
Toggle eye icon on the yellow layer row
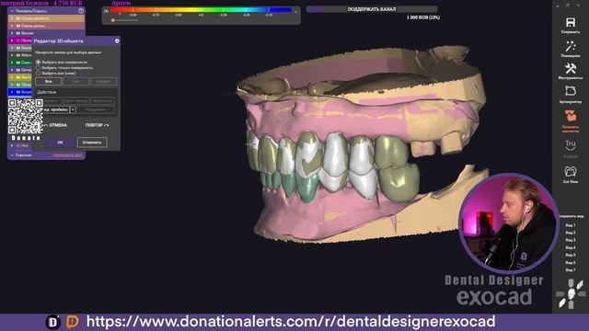coord(18,77)
